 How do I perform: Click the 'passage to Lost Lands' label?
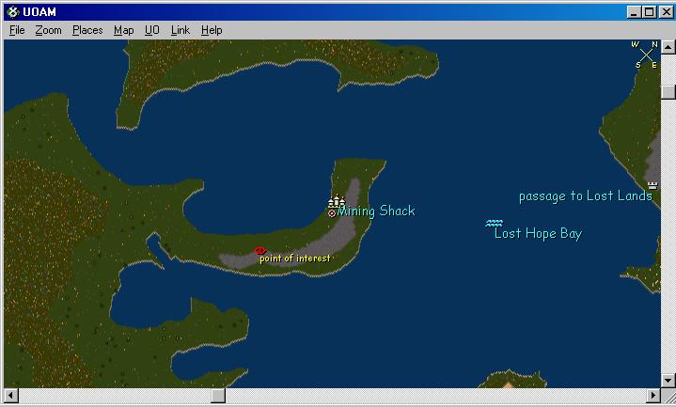(x=585, y=196)
